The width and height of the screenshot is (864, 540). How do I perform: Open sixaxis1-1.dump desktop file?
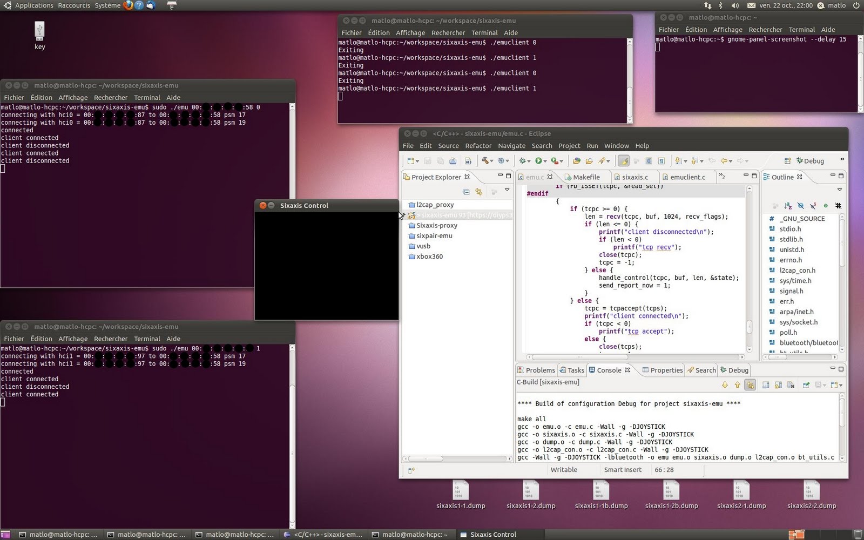point(461,495)
